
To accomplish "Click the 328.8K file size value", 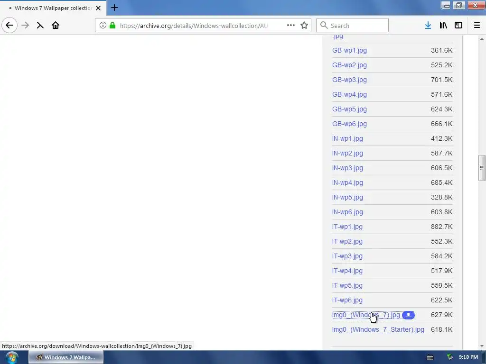I will pos(441,198).
